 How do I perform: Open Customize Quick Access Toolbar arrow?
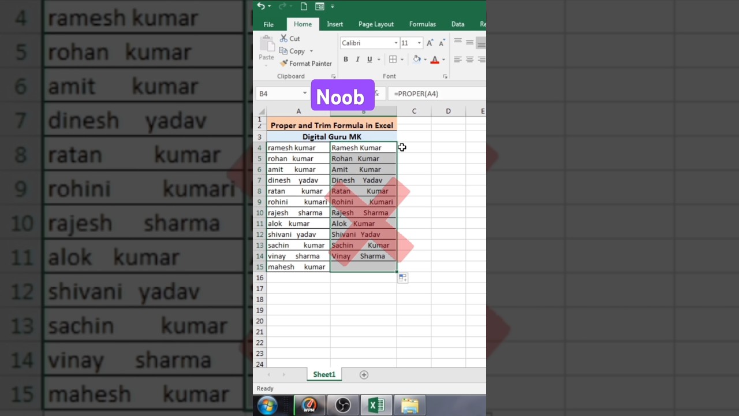point(333,6)
